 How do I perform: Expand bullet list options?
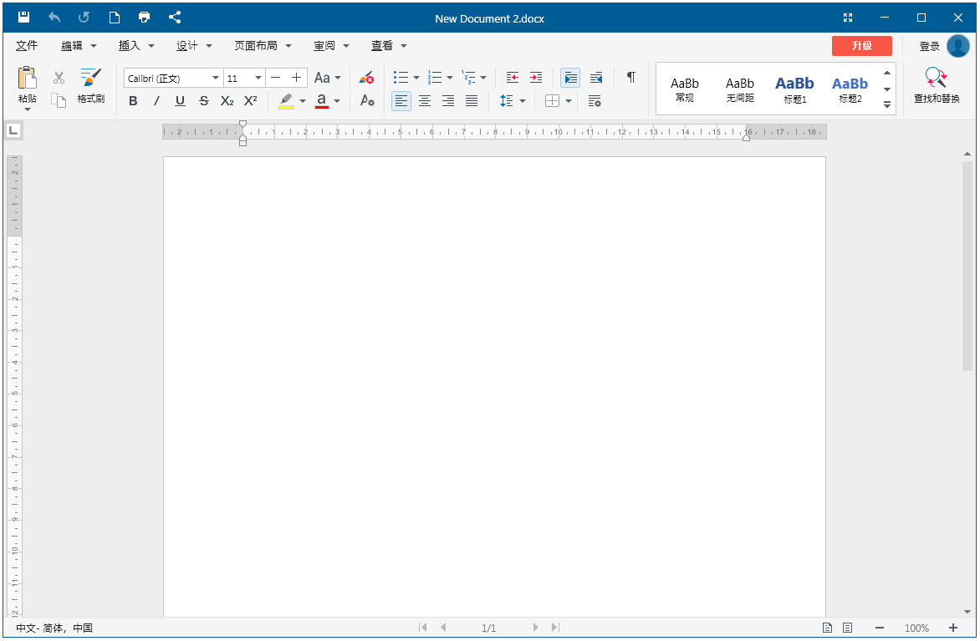tap(416, 78)
